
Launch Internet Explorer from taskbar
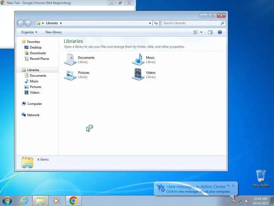point(24,201)
